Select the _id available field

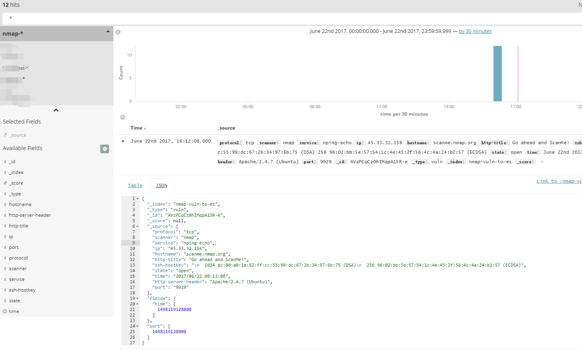click(x=12, y=162)
